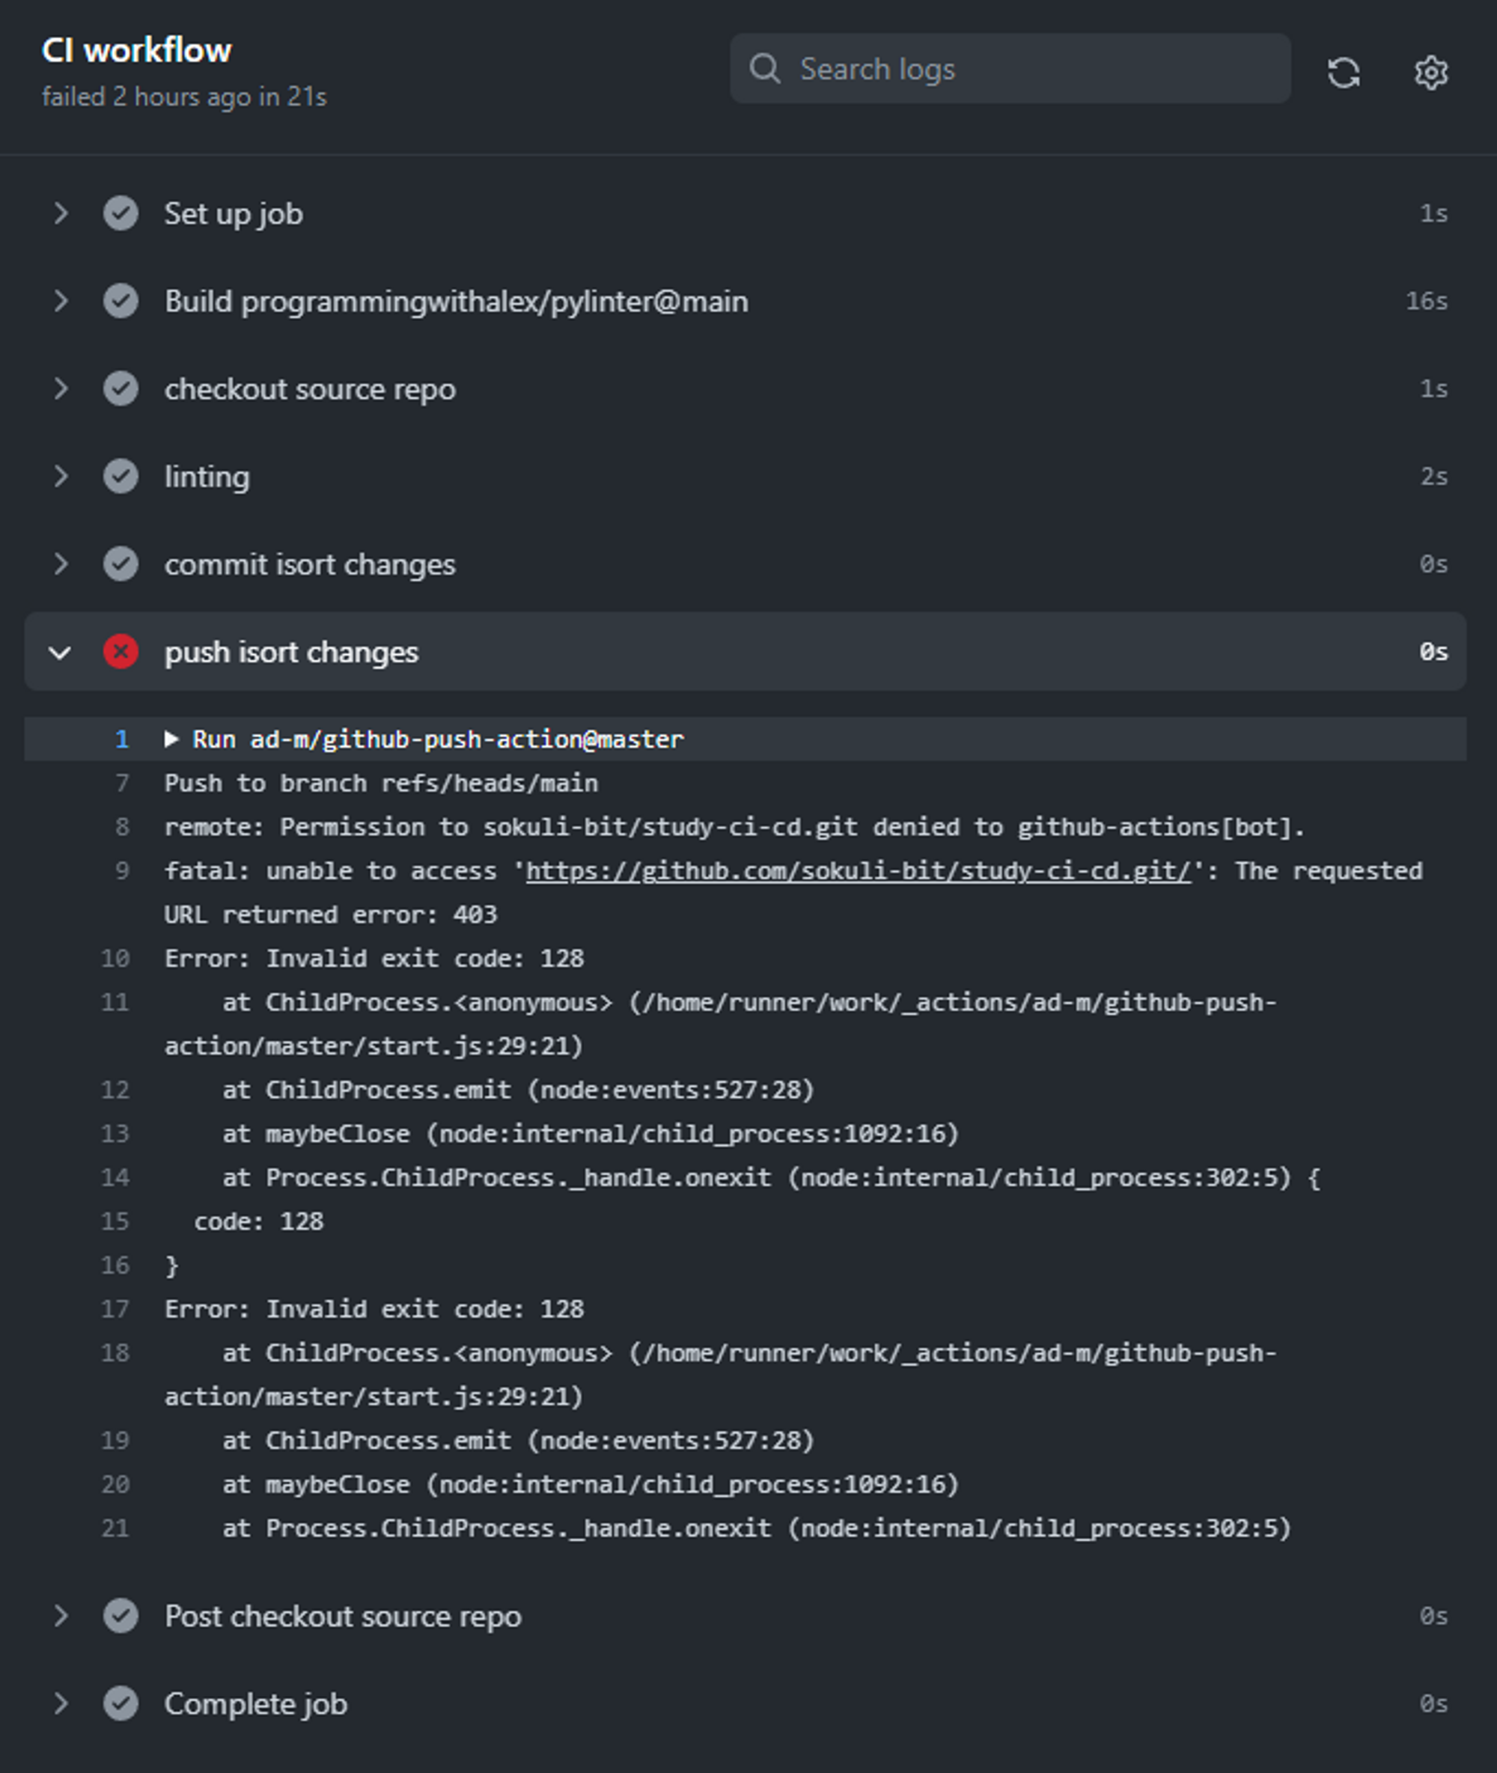This screenshot has height=1773, width=1497.
Task: Expand the Post checkout source repo step
Action: coord(60,1616)
